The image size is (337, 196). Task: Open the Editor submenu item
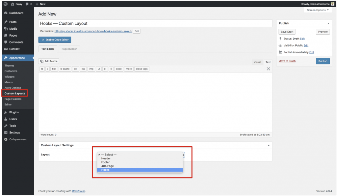click(8, 105)
